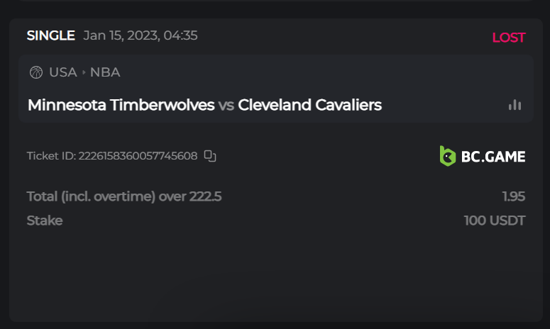Click the green BC.GAME logo icon
Image resolution: width=550 pixels, height=329 pixels.
[447, 156]
